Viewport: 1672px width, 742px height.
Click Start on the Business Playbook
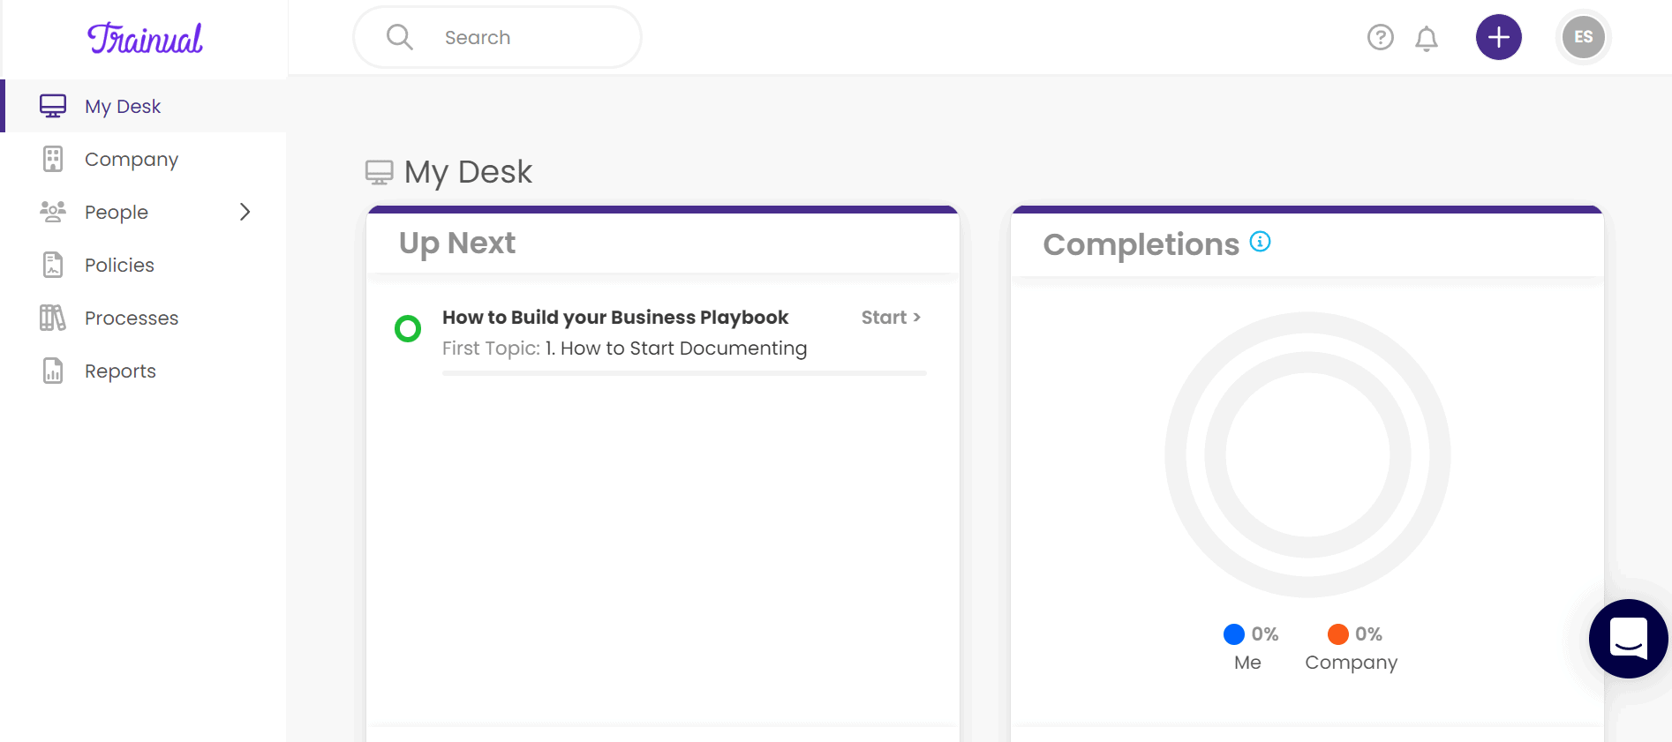(x=891, y=318)
